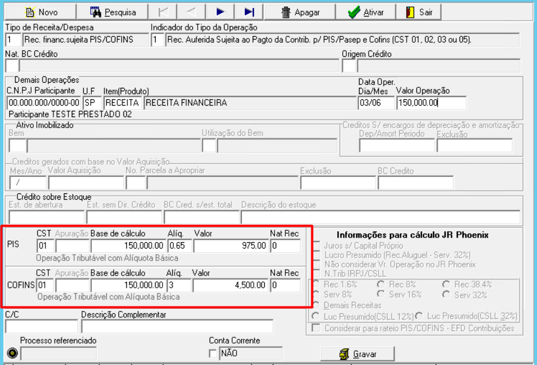The height and width of the screenshot is (365, 537).
Task: Click the Gravar save button
Action: click(x=357, y=354)
